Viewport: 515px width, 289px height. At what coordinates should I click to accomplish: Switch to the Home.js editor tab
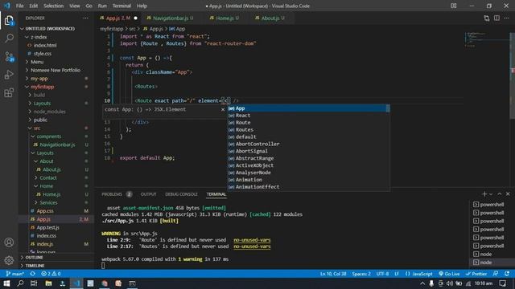coord(225,18)
